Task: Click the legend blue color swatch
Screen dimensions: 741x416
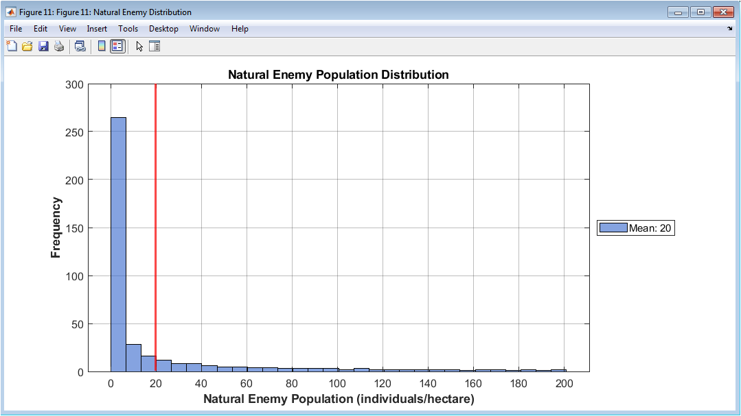Action: [x=613, y=228]
